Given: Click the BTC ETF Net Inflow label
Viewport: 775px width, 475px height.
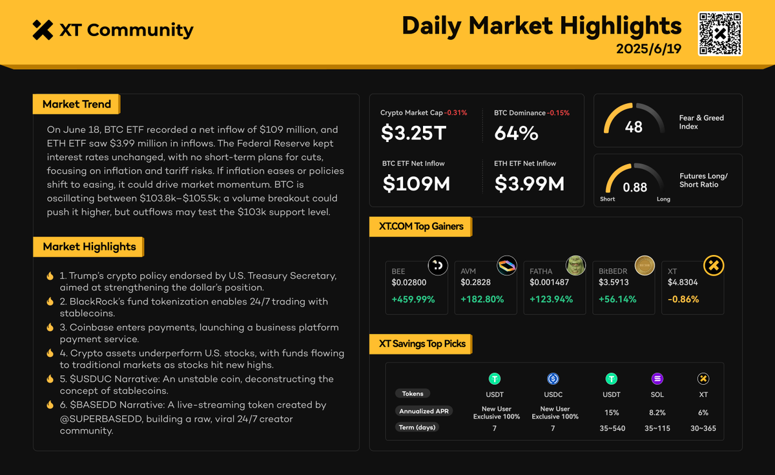Looking at the screenshot, I should tap(413, 163).
